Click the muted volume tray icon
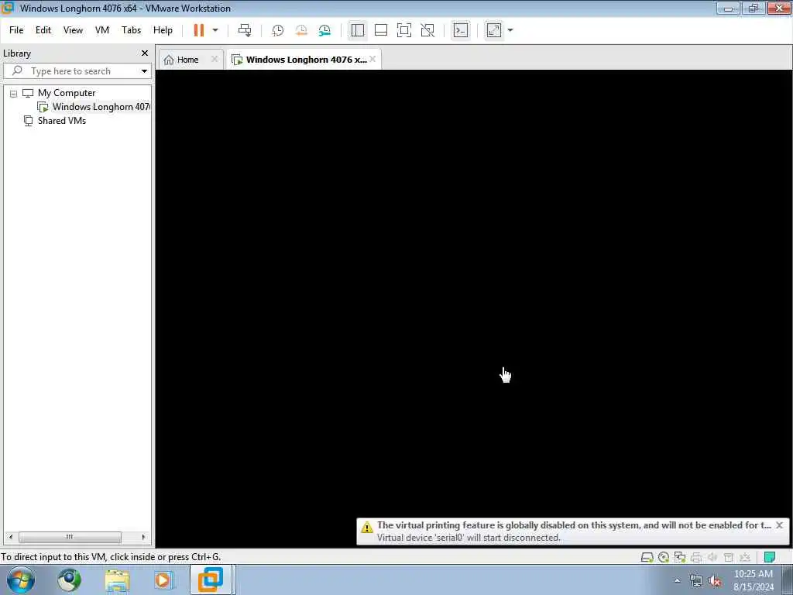The height and width of the screenshot is (595, 793). coord(715,581)
